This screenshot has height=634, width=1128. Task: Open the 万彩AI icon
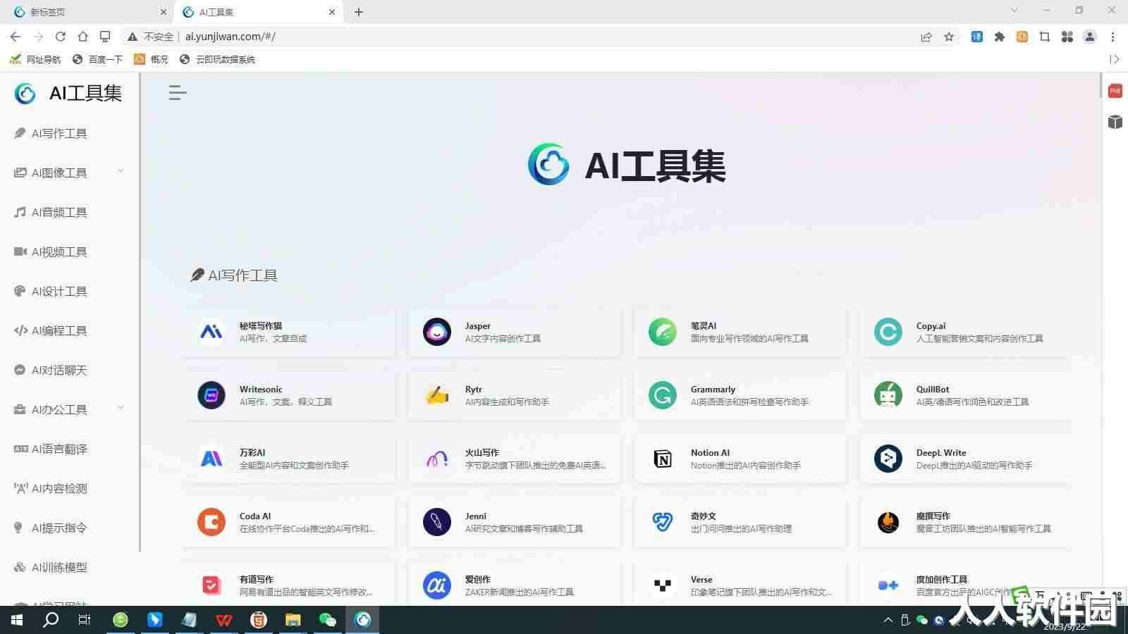pyautogui.click(x=211, y=459)
